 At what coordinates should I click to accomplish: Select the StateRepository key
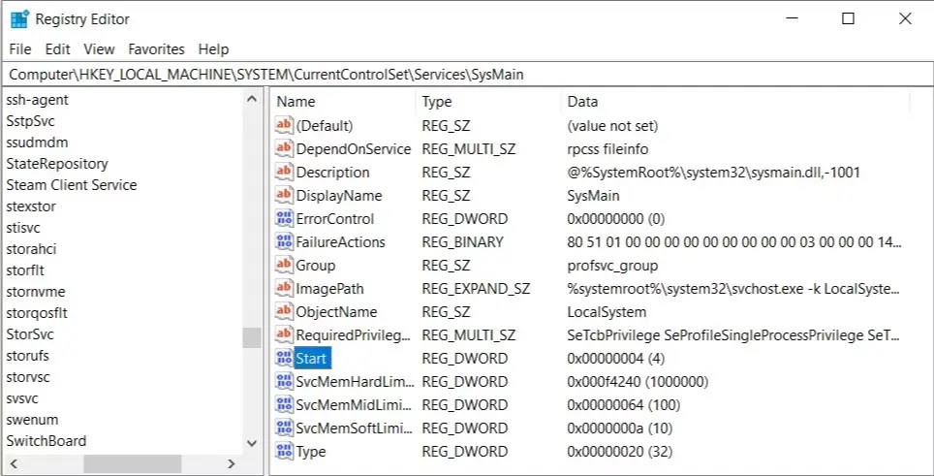tap(57, 164)
